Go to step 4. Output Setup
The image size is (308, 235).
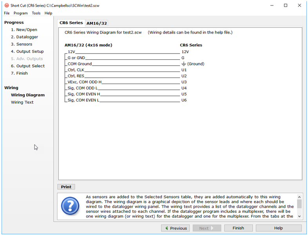[27, 51]
